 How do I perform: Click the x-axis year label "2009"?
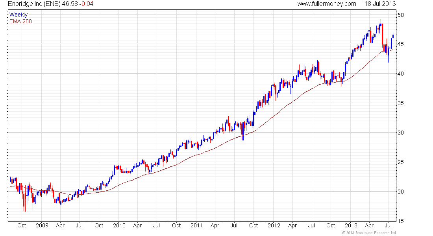[42, 225]
